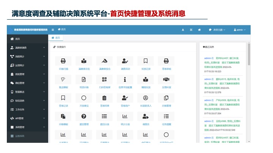Open the 答卷审核 printer shortcut
273x153 pixels.
pyautogui.click(x=166, y=61)
